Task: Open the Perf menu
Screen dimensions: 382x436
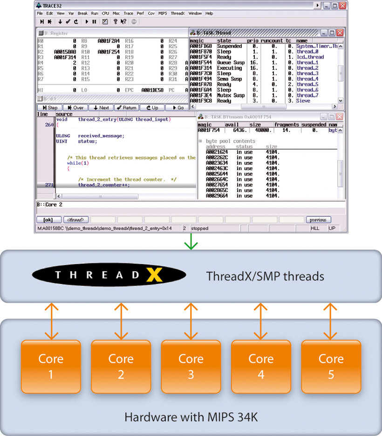Action: coord(140,14)
